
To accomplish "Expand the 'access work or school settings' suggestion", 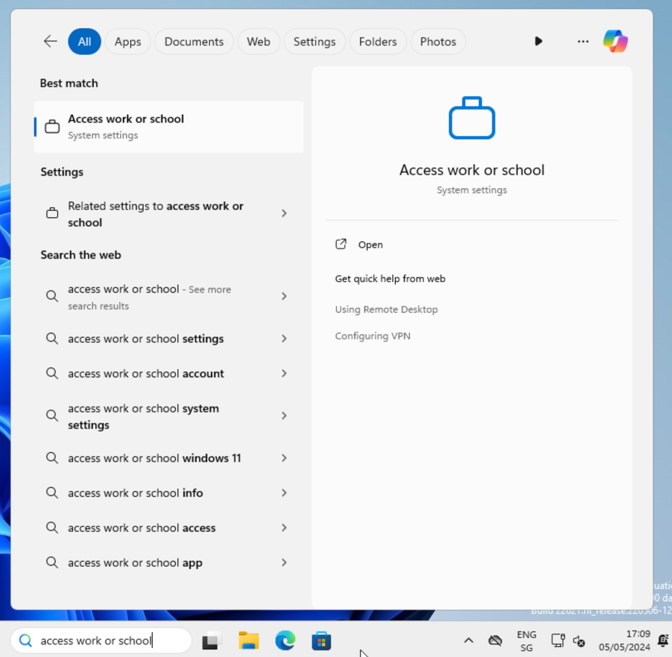I will coord(284,339).
